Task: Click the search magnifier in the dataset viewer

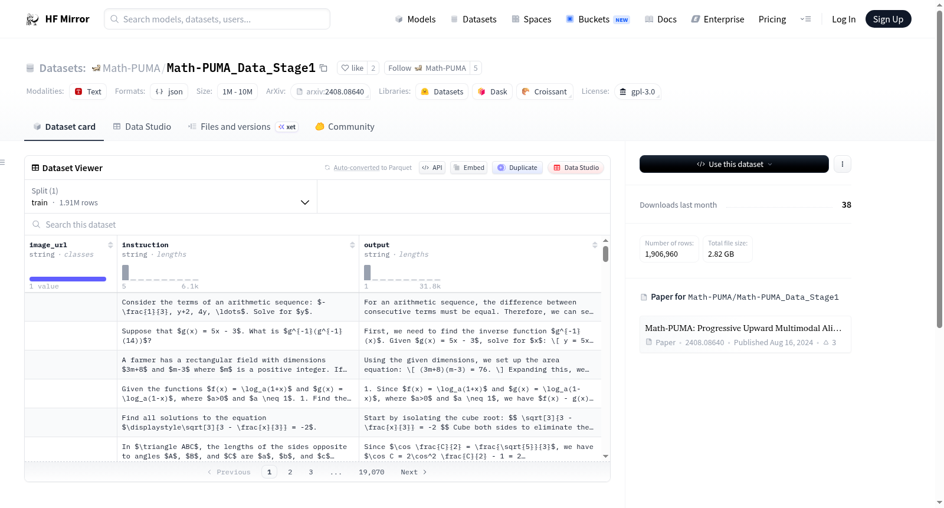Action: coord(37,224)
